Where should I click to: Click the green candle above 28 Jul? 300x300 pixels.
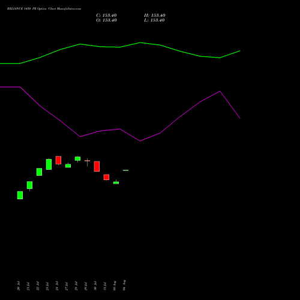[77, 158]
